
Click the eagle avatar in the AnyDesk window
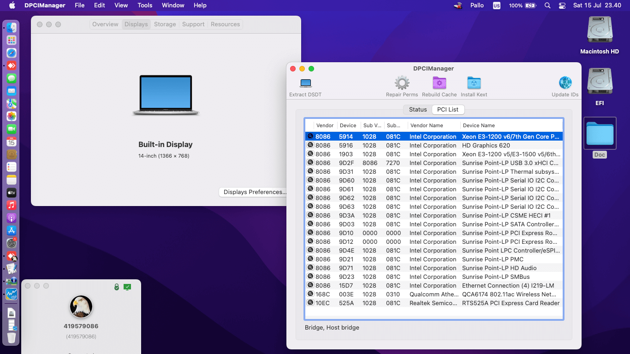pyautogui.click(x=81, y=307)
